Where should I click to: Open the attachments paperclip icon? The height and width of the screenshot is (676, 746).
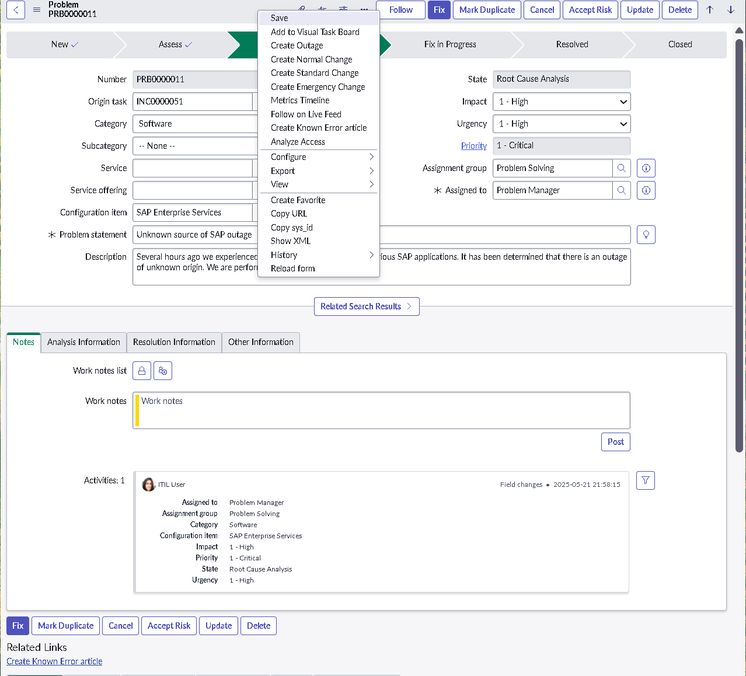[x=301, y=8]
